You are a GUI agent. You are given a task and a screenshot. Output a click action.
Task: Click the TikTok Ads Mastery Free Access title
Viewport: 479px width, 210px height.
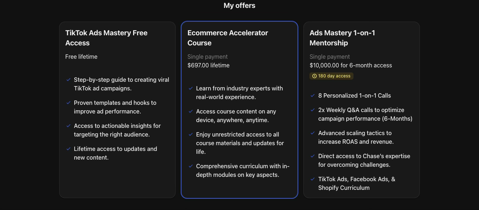tap(106, 37)
